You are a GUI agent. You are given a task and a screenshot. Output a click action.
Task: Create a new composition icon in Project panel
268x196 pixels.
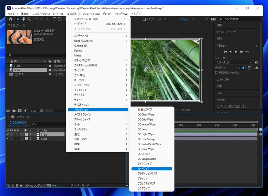[19, 111]
